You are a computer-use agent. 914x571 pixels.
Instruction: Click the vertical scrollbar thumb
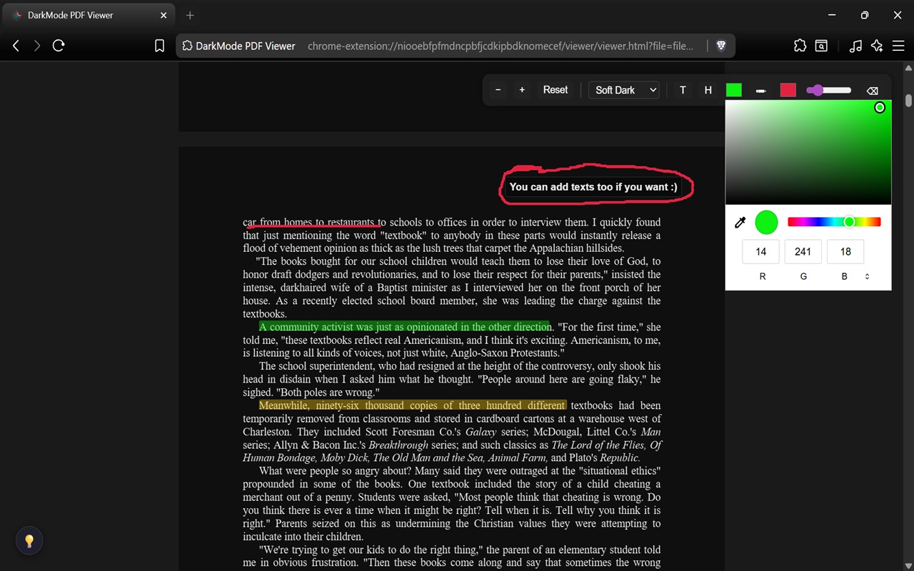point(908,100)
